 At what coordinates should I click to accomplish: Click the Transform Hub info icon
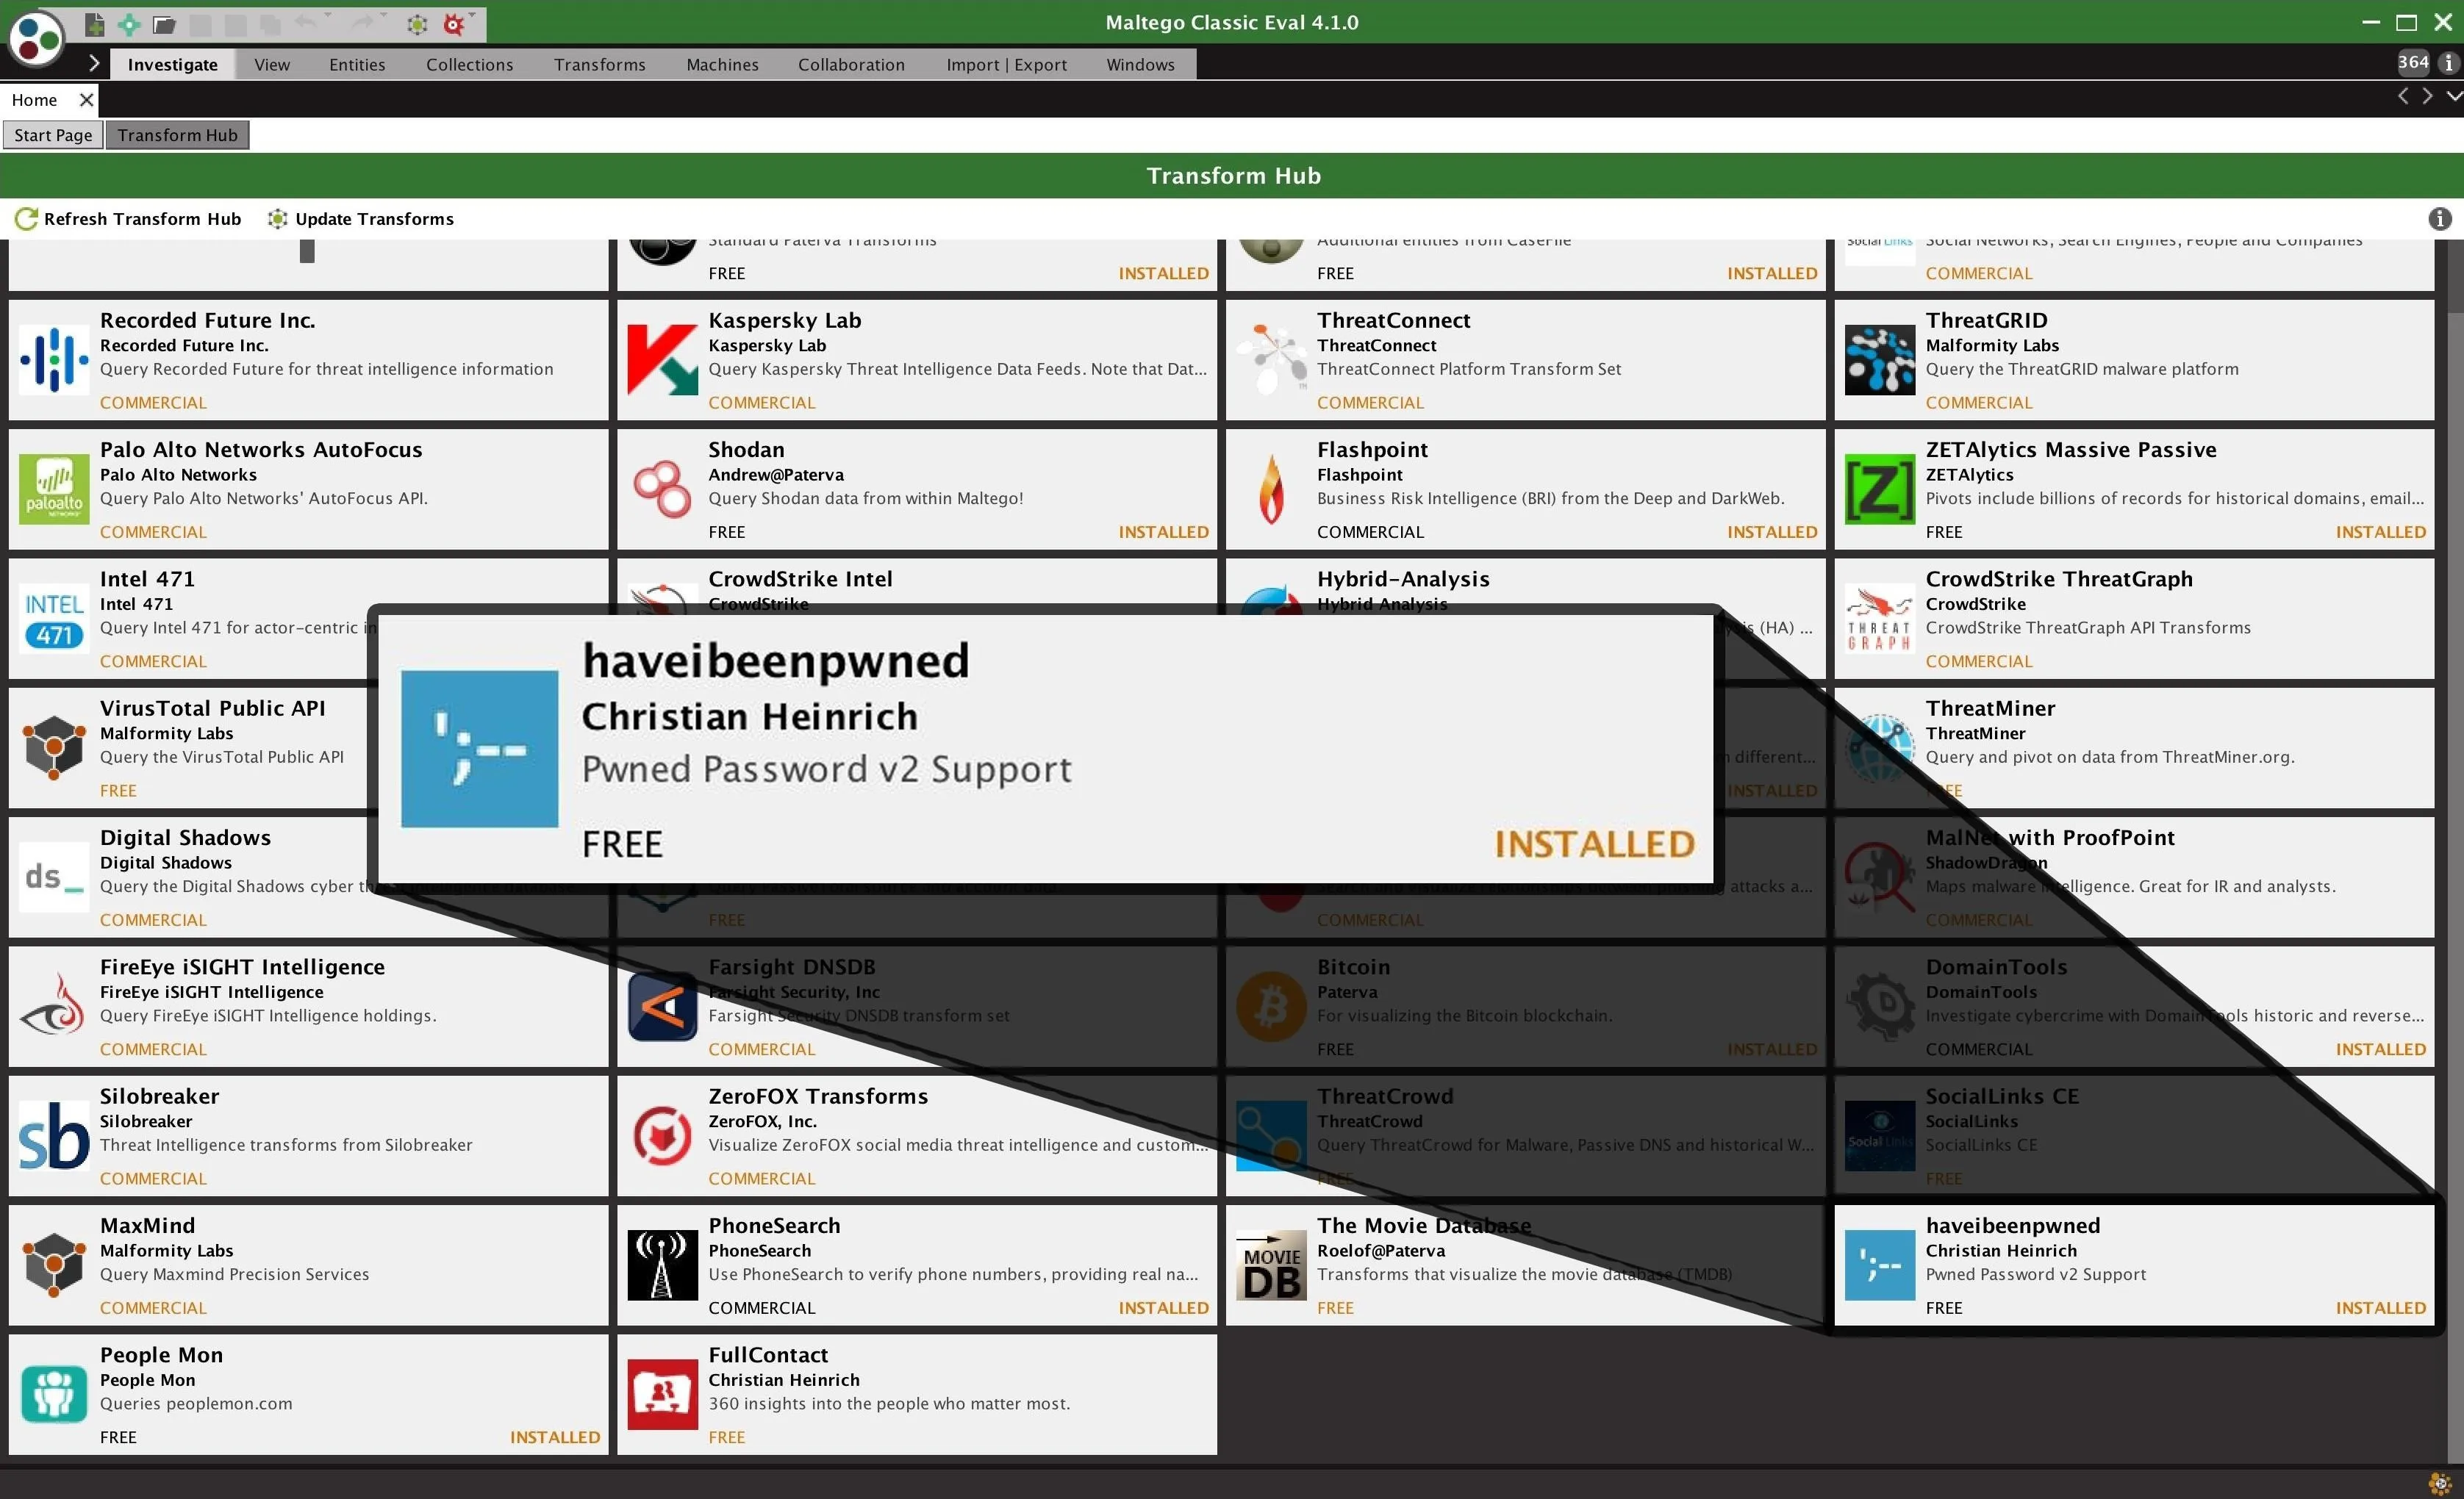pos(2439,219)
